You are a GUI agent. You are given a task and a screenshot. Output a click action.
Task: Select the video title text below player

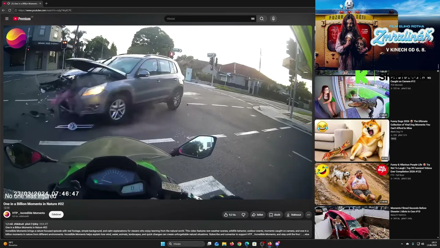coord(34,204)
